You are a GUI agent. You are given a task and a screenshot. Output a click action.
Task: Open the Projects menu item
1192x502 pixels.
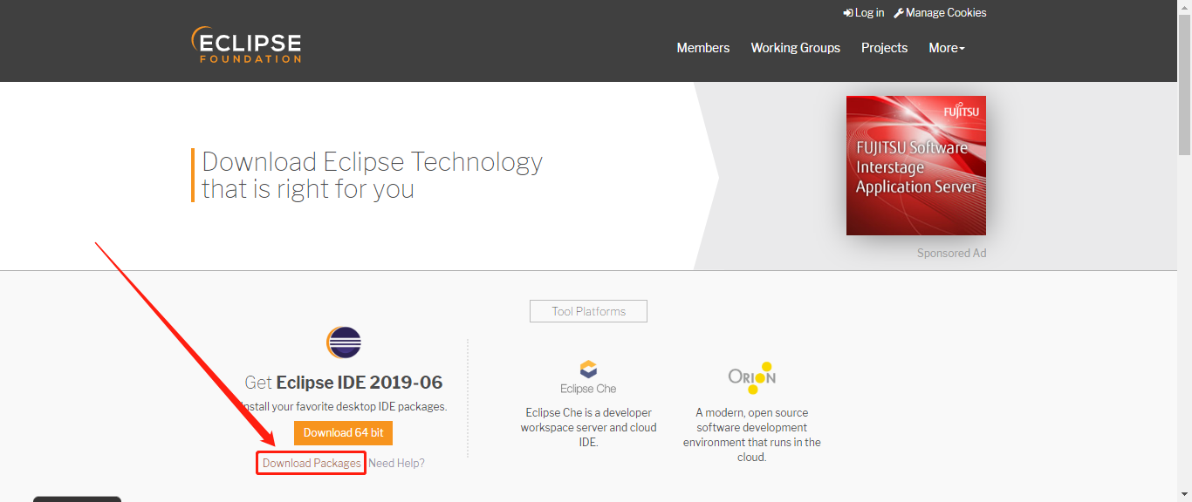click(885, 48)
